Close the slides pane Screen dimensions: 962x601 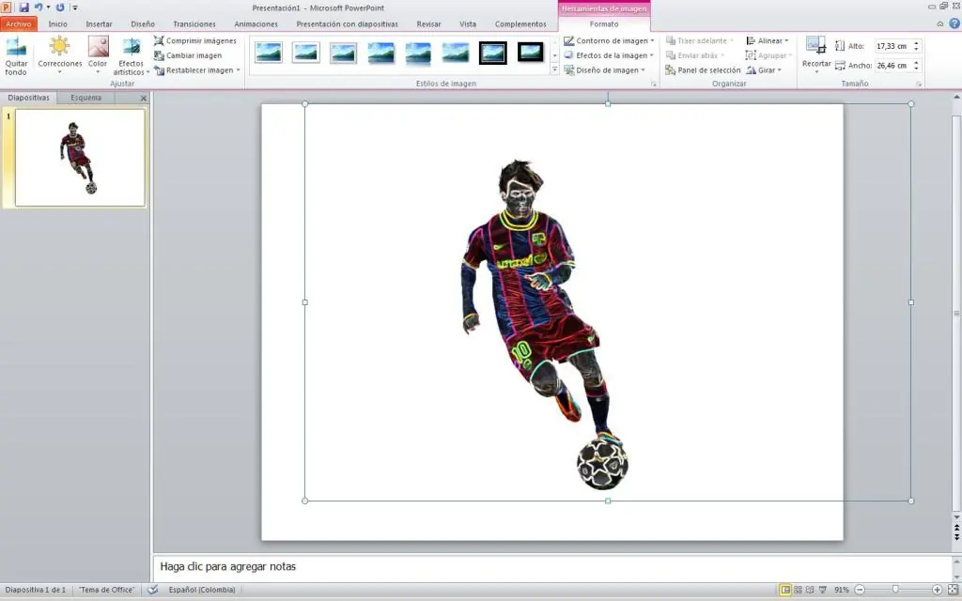[x=144, y=98]
